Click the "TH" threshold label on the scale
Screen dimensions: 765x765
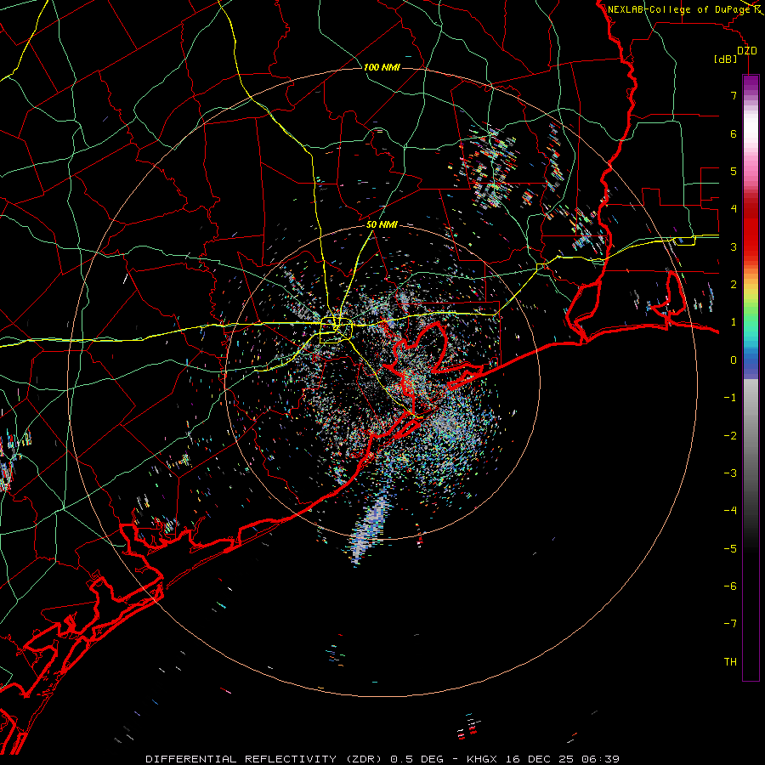click(x=730, y=662)
